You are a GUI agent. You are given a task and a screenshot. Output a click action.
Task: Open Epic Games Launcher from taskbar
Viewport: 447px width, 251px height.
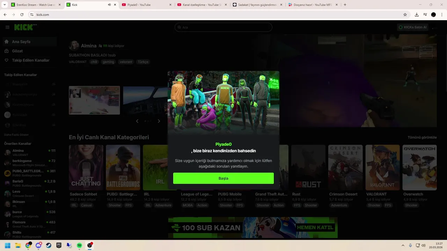pos(59,245)
